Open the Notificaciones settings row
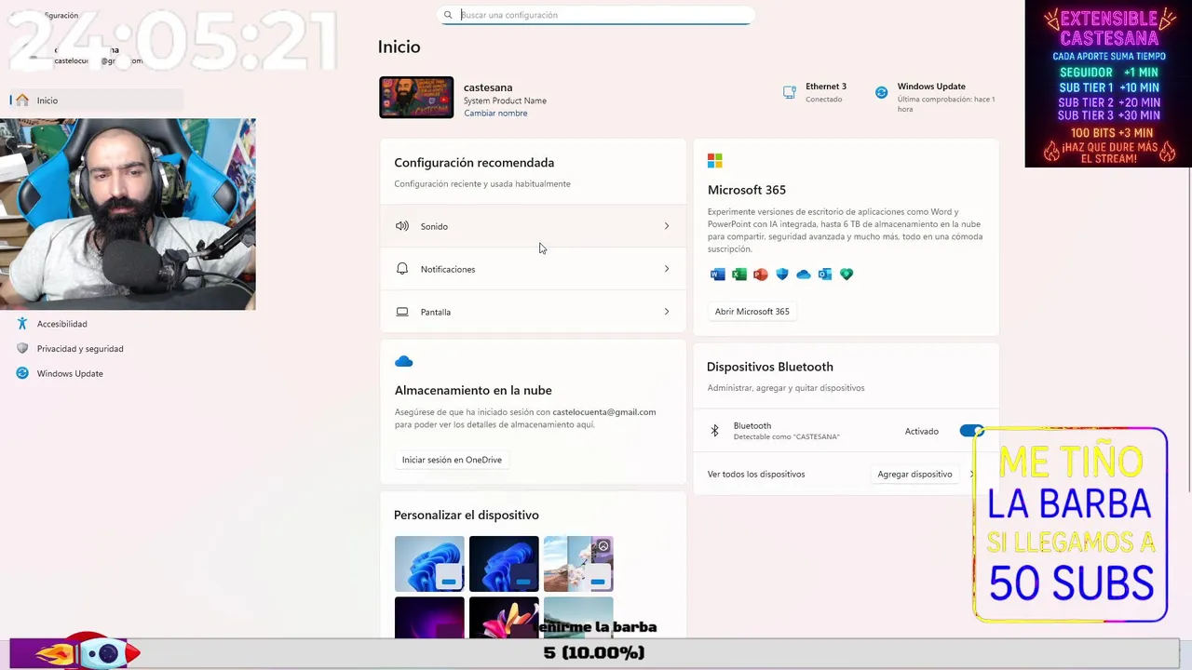This screenshot has height=670, width=1192. point(533,269)
